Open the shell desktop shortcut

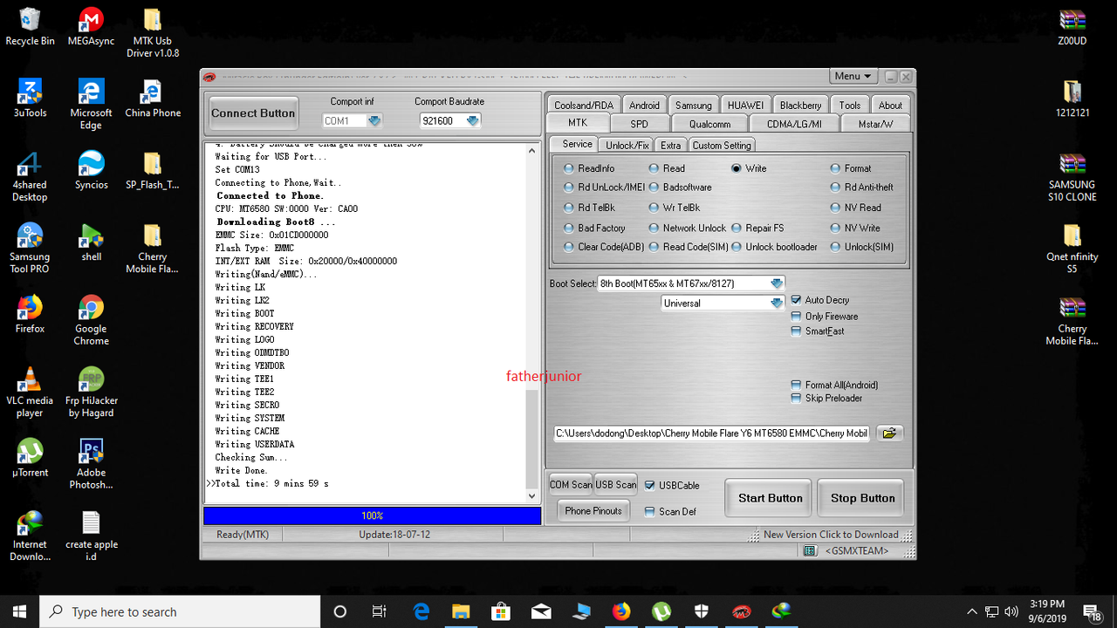pyautogui.click(x=92, y=242)
